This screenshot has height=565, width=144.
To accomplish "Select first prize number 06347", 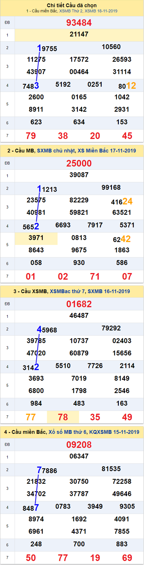I will (79, 456).
